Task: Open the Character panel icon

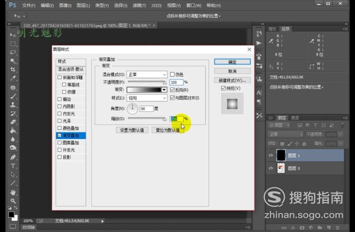Action: [259, 92]
